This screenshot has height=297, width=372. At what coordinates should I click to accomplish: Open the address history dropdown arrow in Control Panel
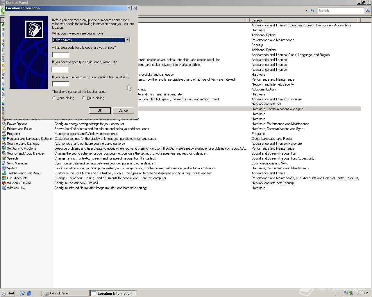tap(306, 10)
